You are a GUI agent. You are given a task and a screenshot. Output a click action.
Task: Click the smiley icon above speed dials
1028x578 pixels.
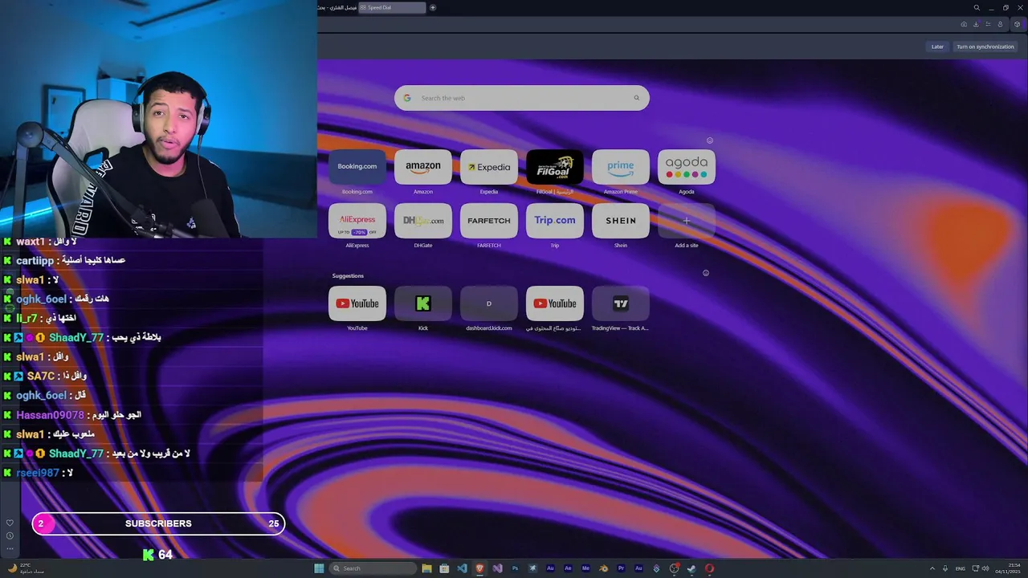click(x=710, y=140)
